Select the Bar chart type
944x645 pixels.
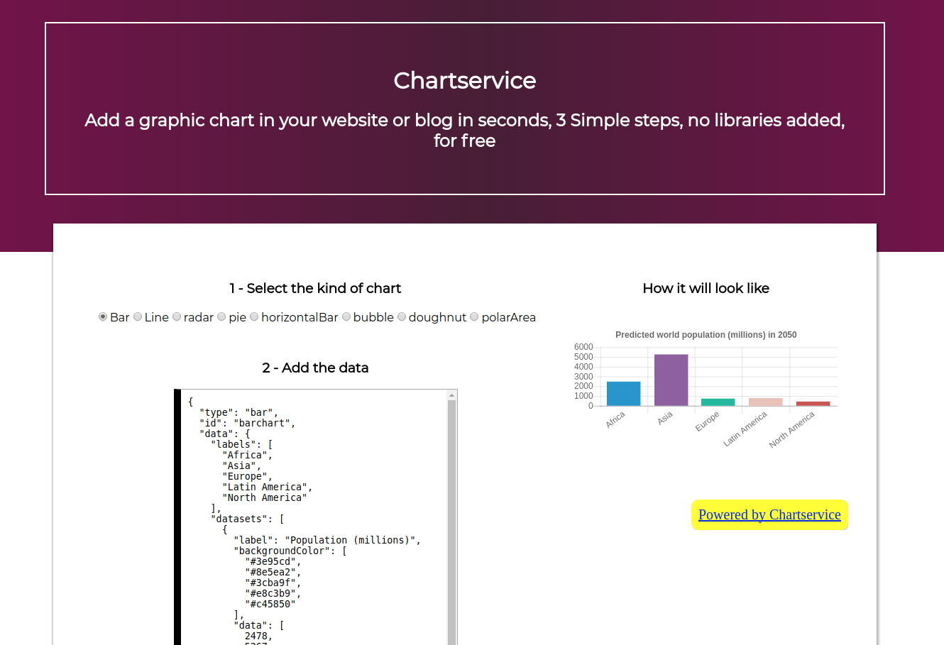(x=103, y=316)
